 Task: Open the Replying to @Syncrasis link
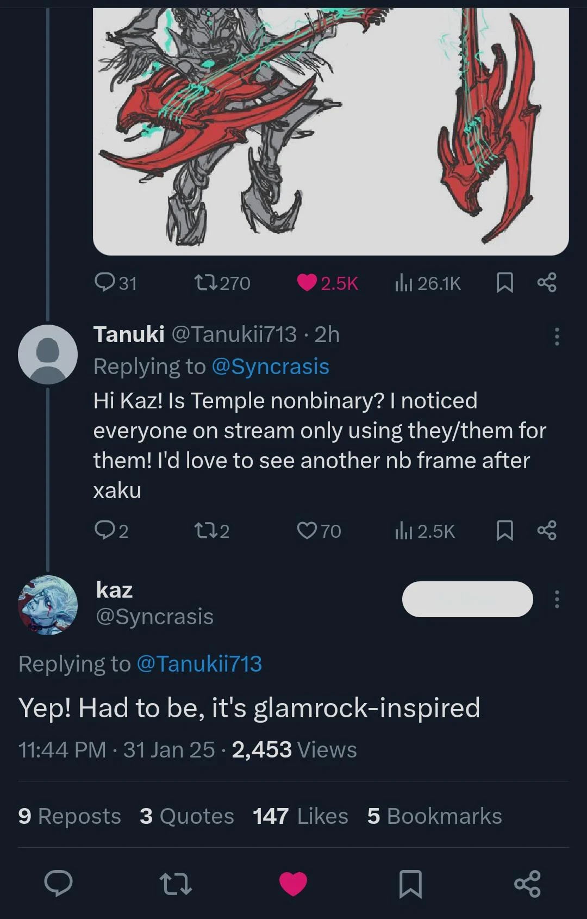pos(270,366)
